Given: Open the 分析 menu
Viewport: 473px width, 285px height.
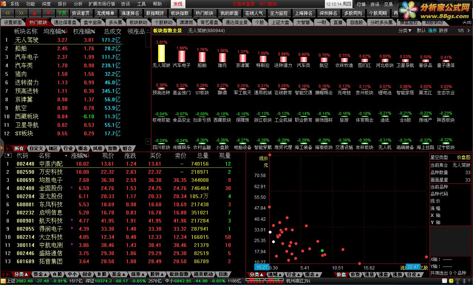Looking at the screenshot, I should click(78, 4).
